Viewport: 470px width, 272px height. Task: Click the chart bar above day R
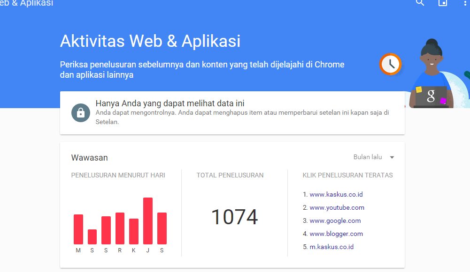(120, 228)
